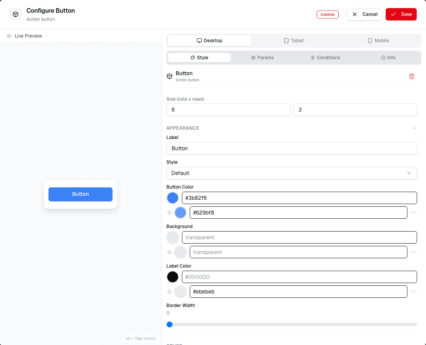
Task: Open the black Label Color swatch
Action: point(173,277)
